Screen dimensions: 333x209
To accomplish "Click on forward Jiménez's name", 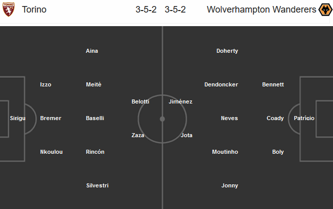I will coord(180,101).
